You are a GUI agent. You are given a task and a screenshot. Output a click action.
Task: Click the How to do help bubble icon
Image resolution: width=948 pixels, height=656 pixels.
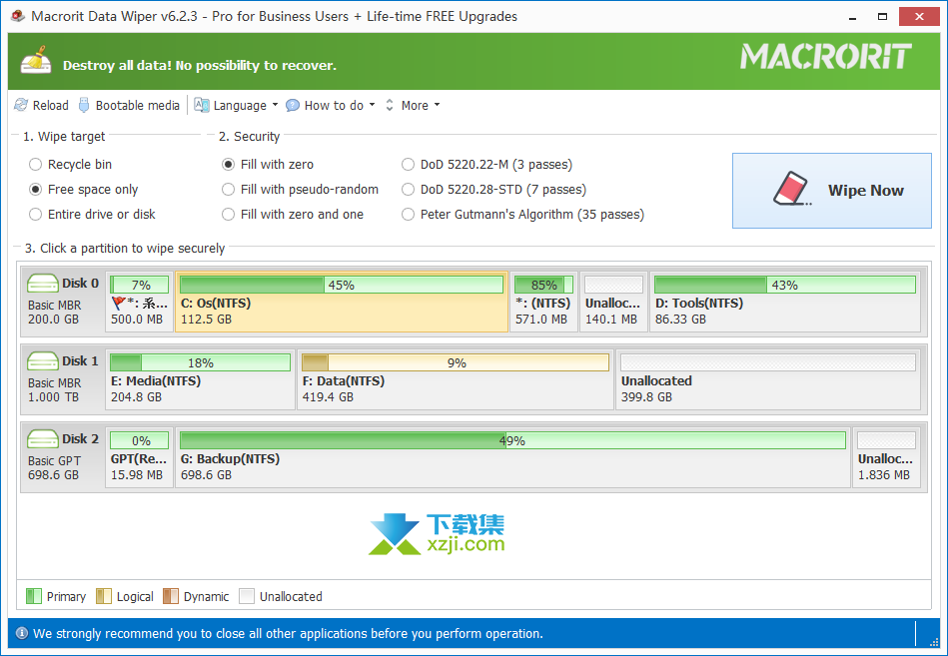point(293,106)
